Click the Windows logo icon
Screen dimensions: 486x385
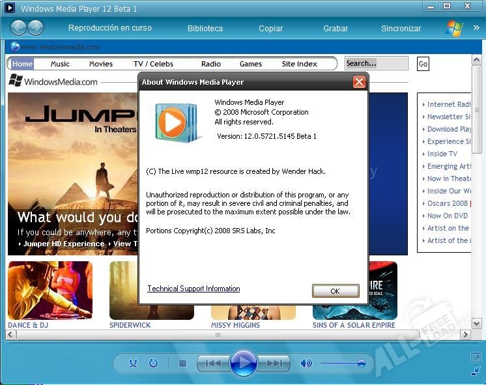coord(454,28)
